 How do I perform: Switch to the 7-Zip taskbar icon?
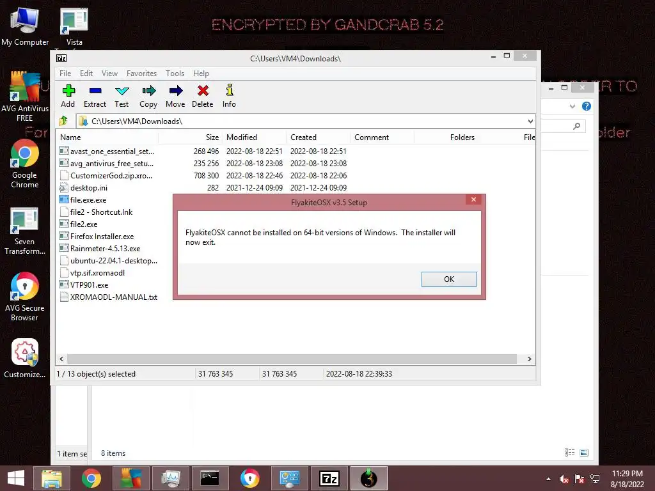click(x=329, y=478)
